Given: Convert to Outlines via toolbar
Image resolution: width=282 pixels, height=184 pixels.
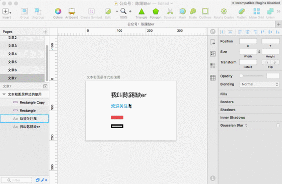Looking at the screenshot, I should pos(205,12).
